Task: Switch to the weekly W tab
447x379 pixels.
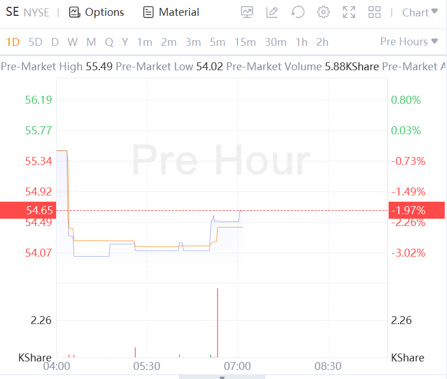Action: pos(73,42)
